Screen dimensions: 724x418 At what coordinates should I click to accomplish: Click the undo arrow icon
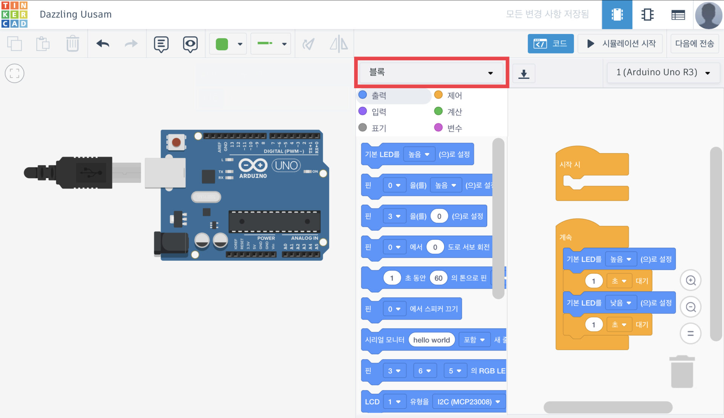(103, 44)
